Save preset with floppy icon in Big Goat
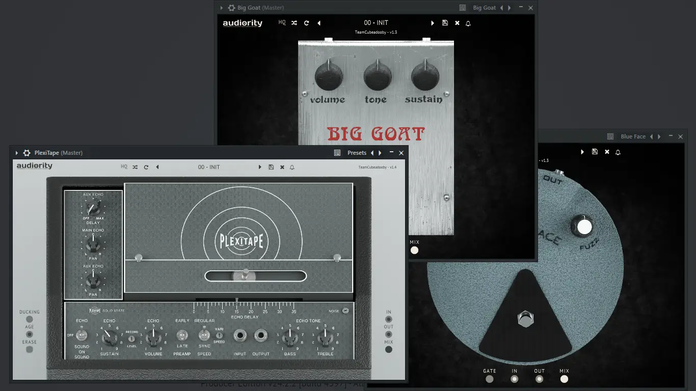The height and width of the screenshot is (391, 696). pyautogui.click(x=445, y=23)
